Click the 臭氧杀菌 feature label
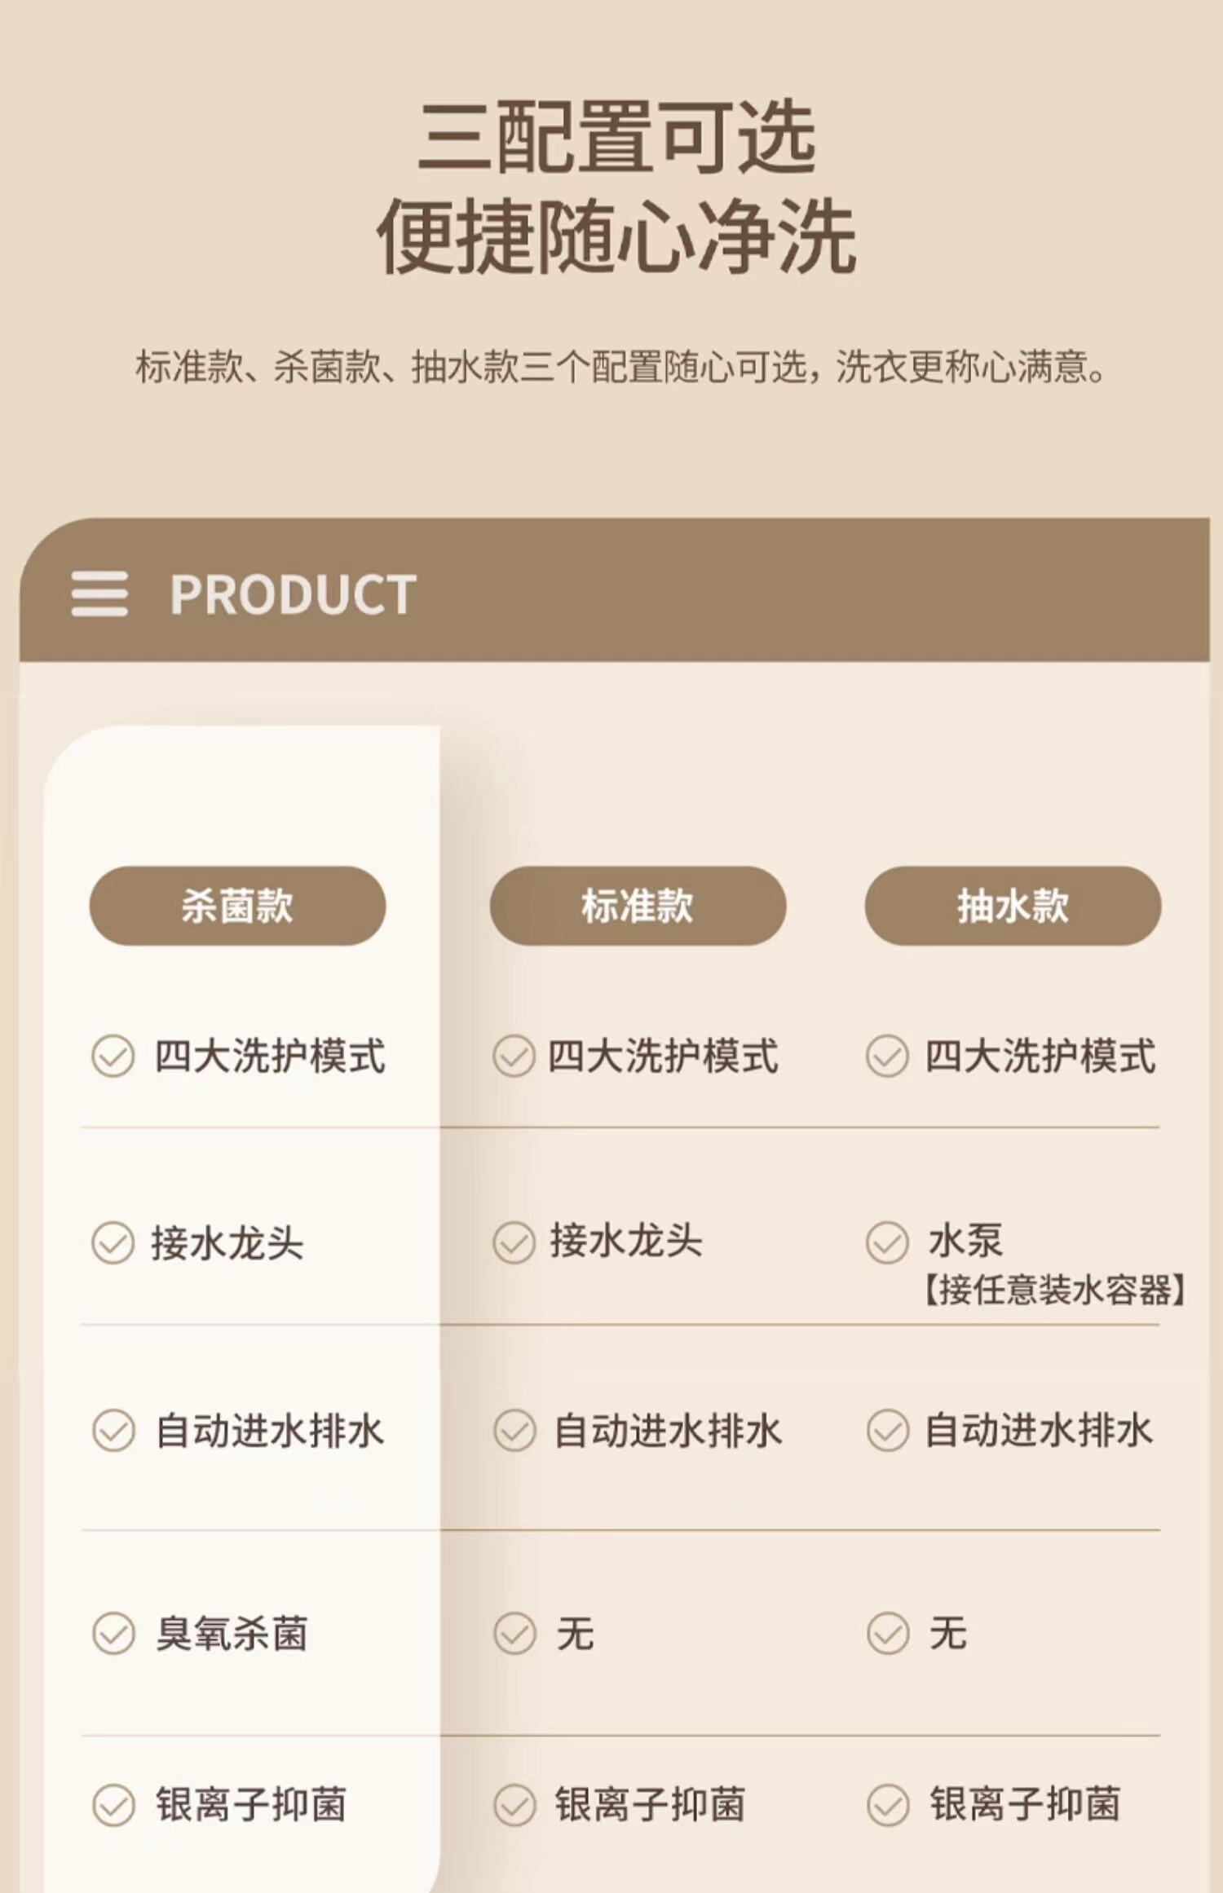 [232, 1633]
